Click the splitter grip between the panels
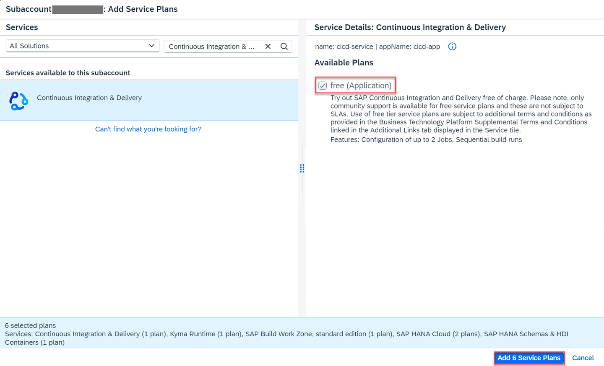This screenshot has width=604, height=366. 302,168
